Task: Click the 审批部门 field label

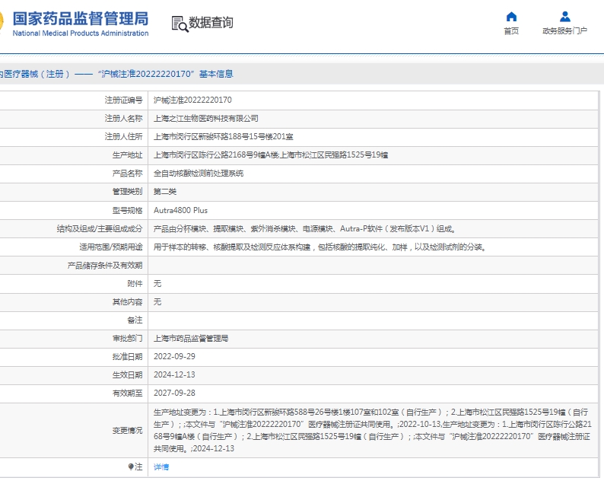Action: coord(128,339)
